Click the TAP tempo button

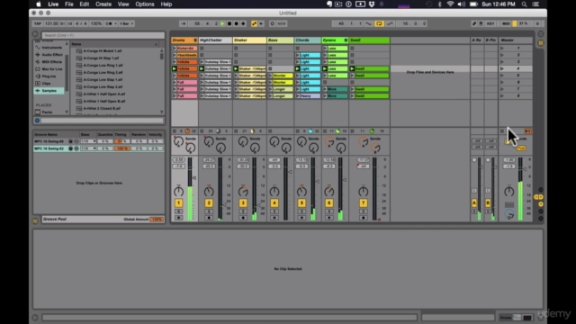(x=38, y=23)
